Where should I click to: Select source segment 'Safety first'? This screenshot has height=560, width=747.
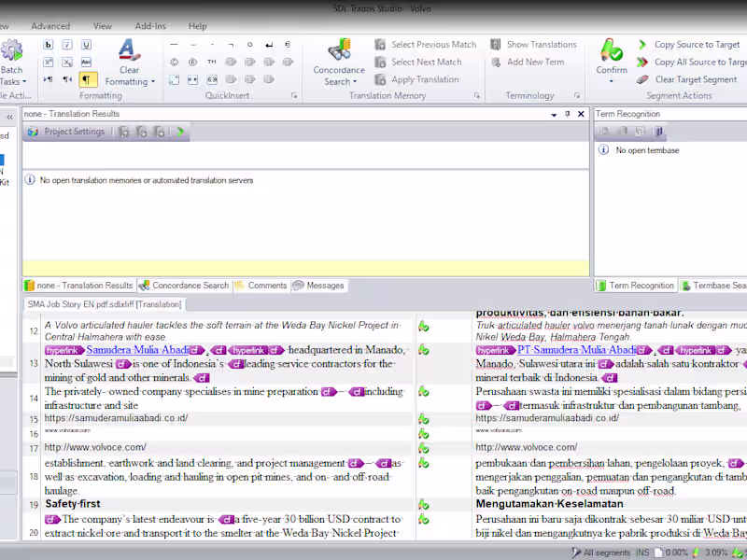73,504
